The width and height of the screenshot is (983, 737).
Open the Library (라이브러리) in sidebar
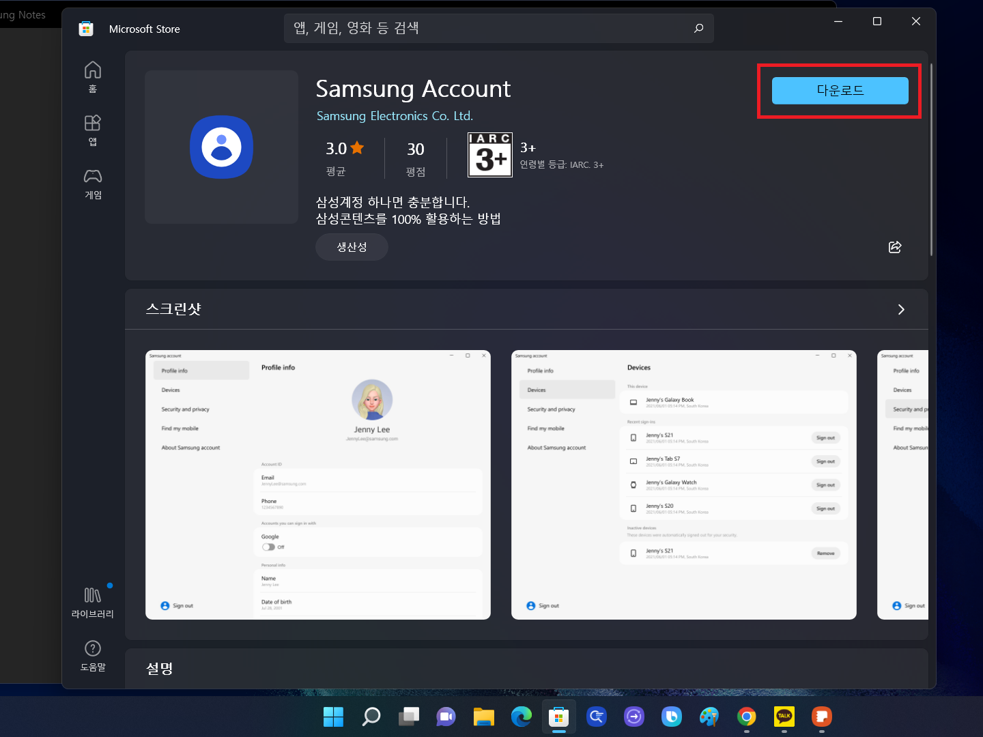[x=93, y=603]
